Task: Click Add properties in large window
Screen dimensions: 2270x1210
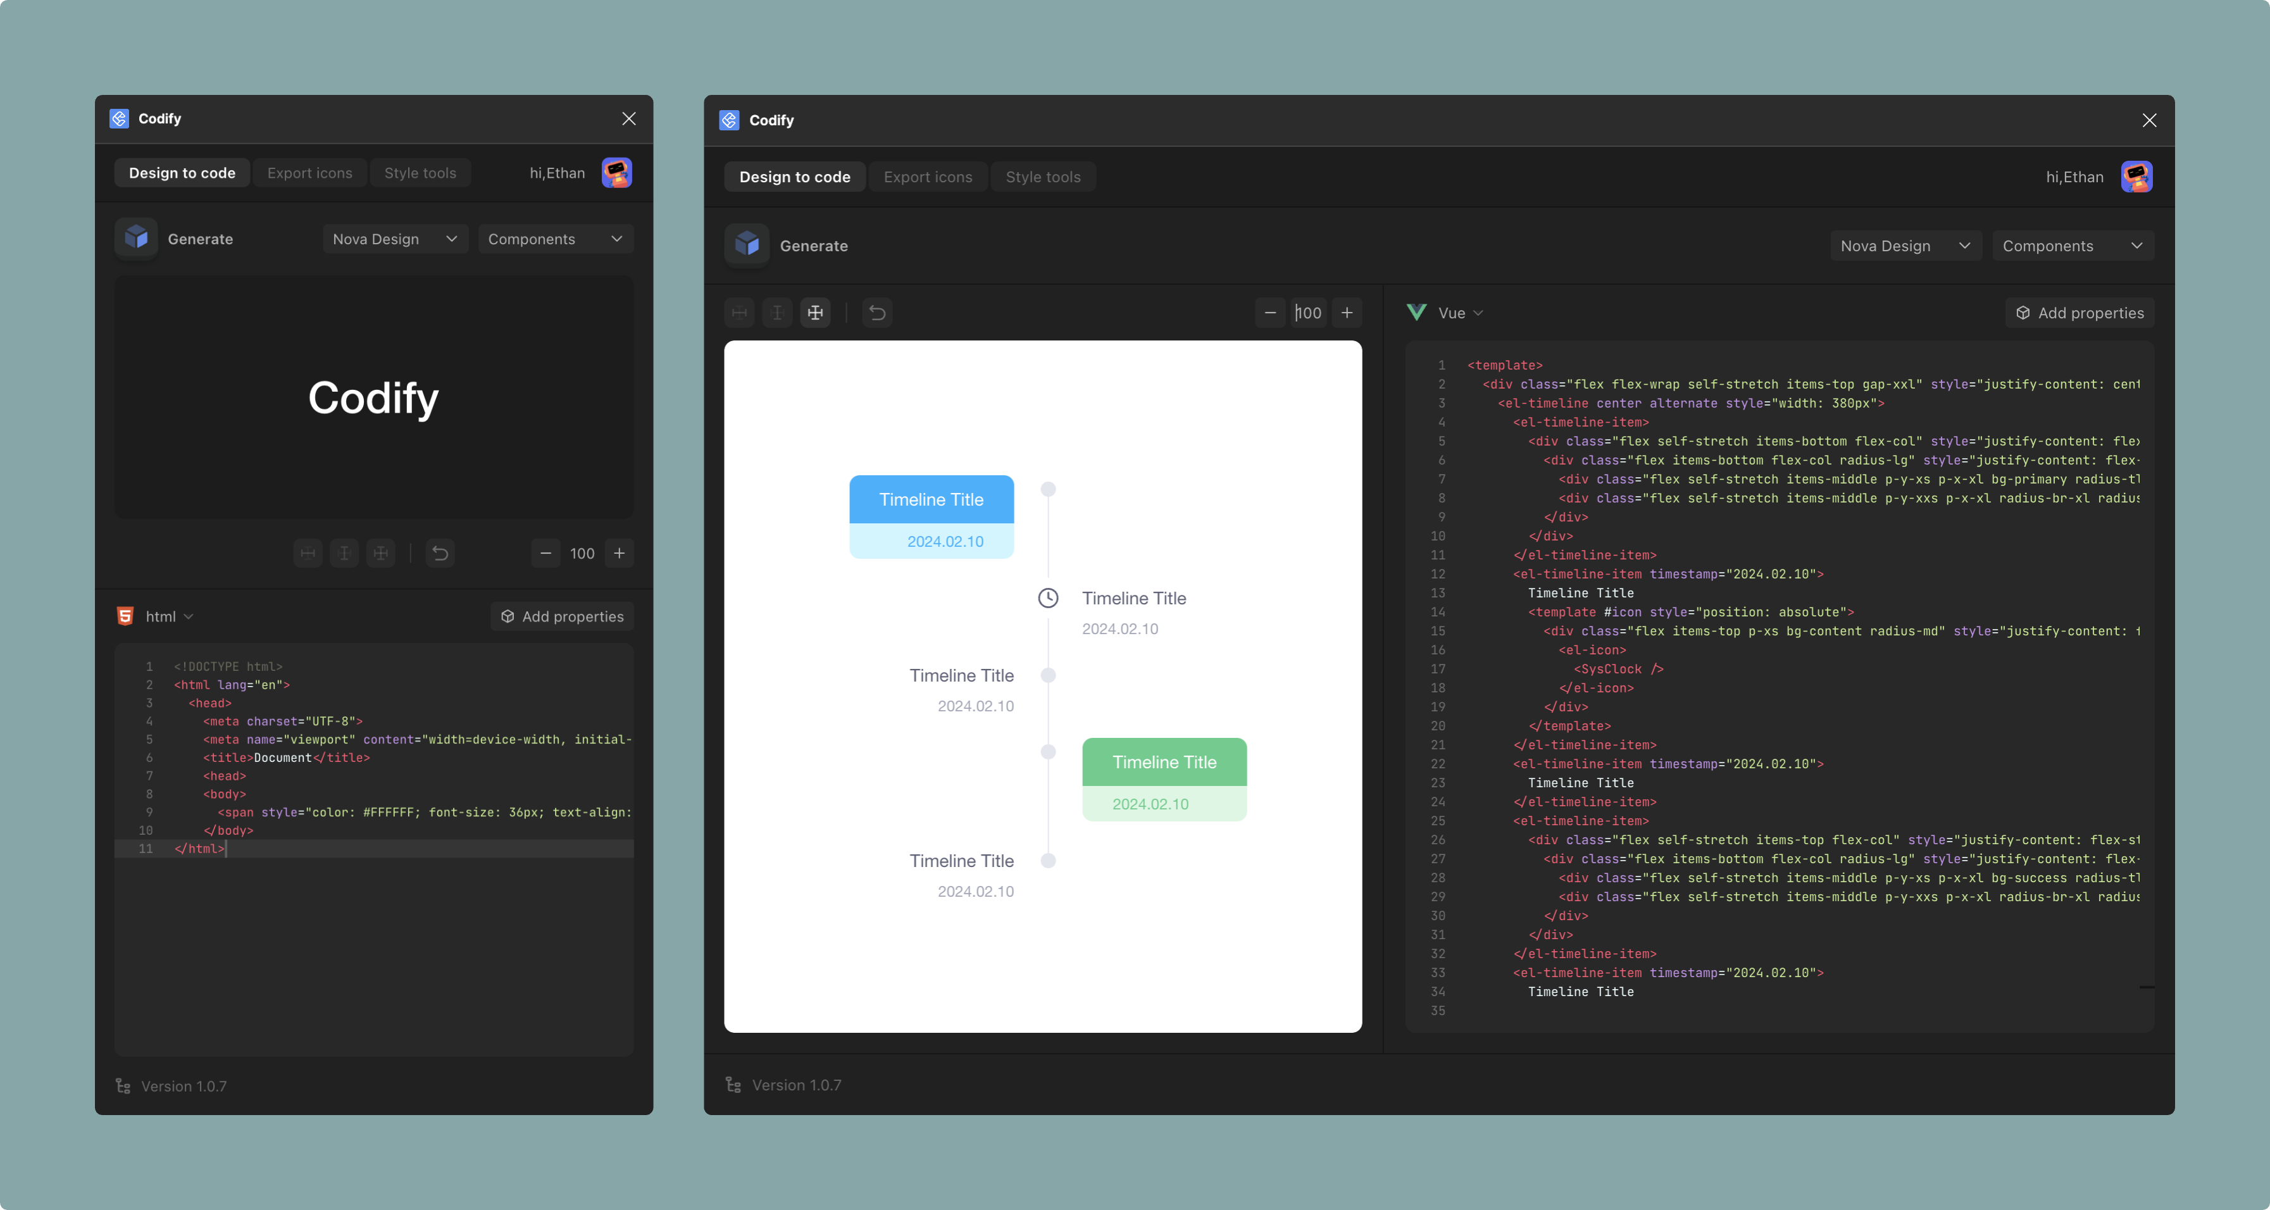Action: 2080,313
